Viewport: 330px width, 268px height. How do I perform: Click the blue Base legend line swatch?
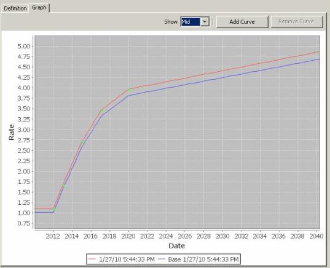(x=162, y=259)
